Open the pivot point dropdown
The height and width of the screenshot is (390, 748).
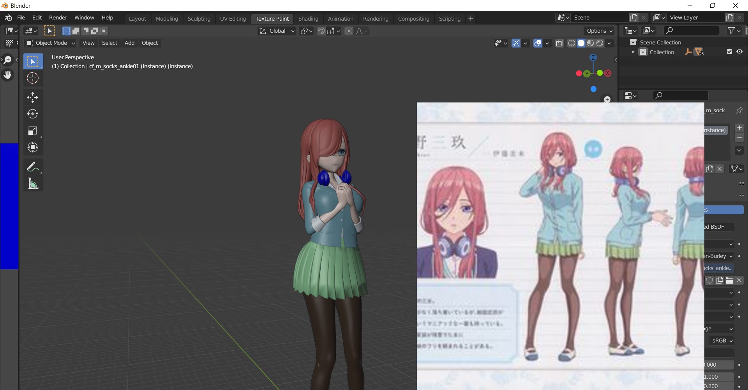coord(306,31)
